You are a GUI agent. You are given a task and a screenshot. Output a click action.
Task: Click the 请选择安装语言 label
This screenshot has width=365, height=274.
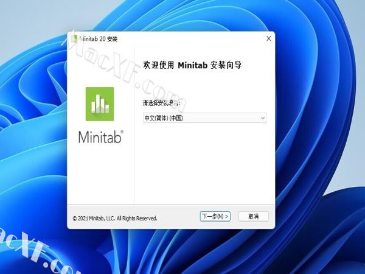(x=161, y=103)
